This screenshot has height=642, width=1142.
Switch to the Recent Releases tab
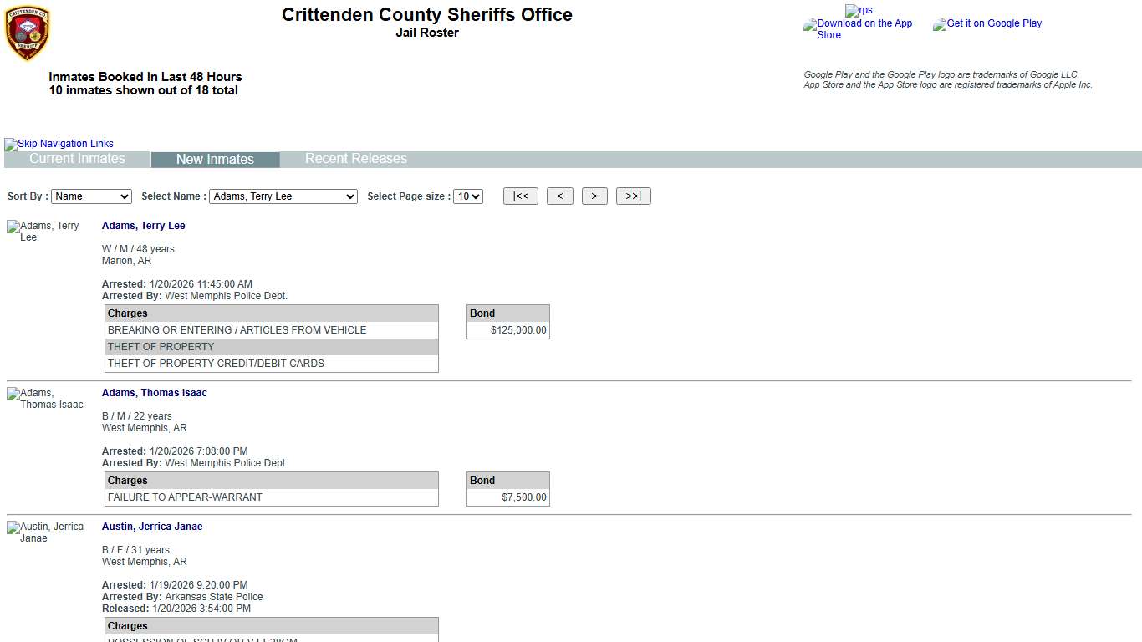point(355,159)
